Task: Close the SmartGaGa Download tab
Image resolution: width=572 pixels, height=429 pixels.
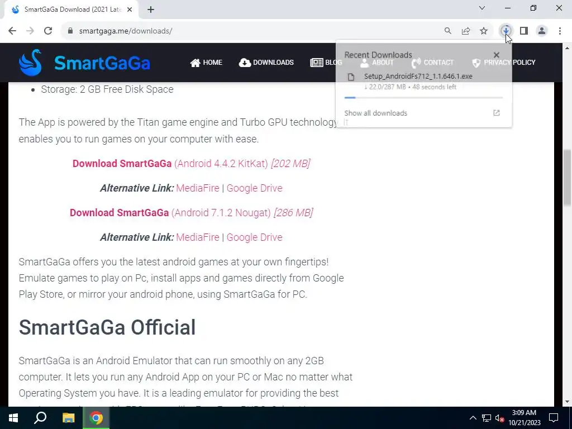Action: pyautogui.click(x=130, y=10)
